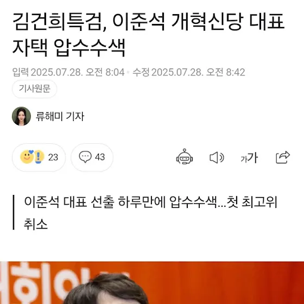Tap the second headline line 자택 압수수색
Screen dimensions: 304x304
[x=69, y=48]
